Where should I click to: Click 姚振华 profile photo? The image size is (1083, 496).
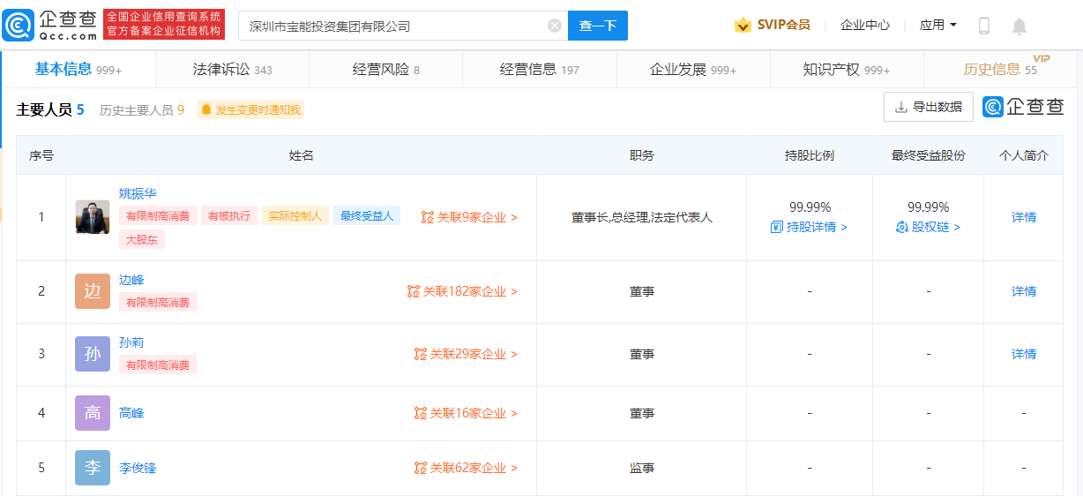[x=92, y=217]
